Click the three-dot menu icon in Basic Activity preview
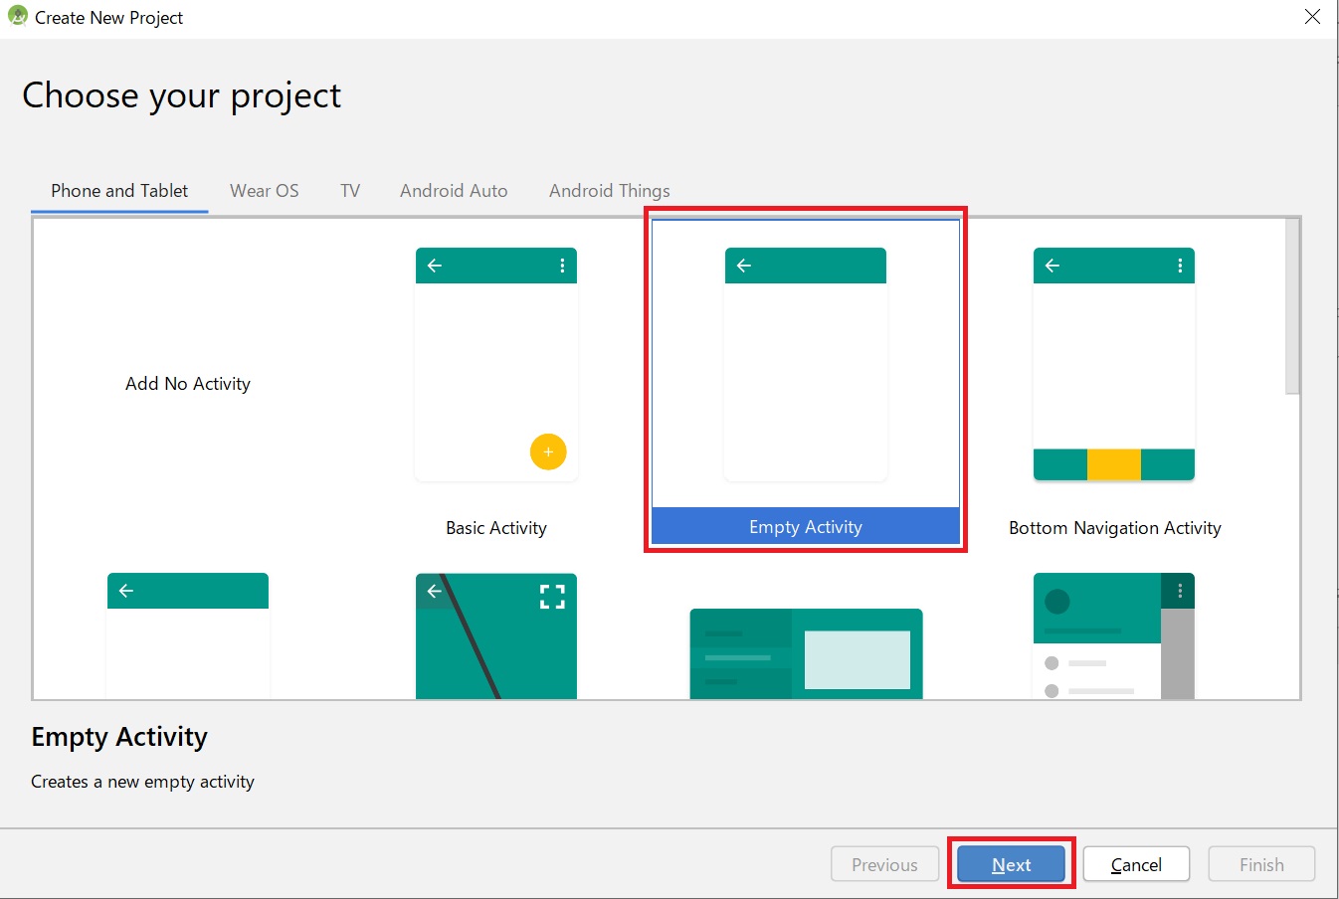Screen dimensions: 1339x899 pyautogui.click(x=562, y=266)
